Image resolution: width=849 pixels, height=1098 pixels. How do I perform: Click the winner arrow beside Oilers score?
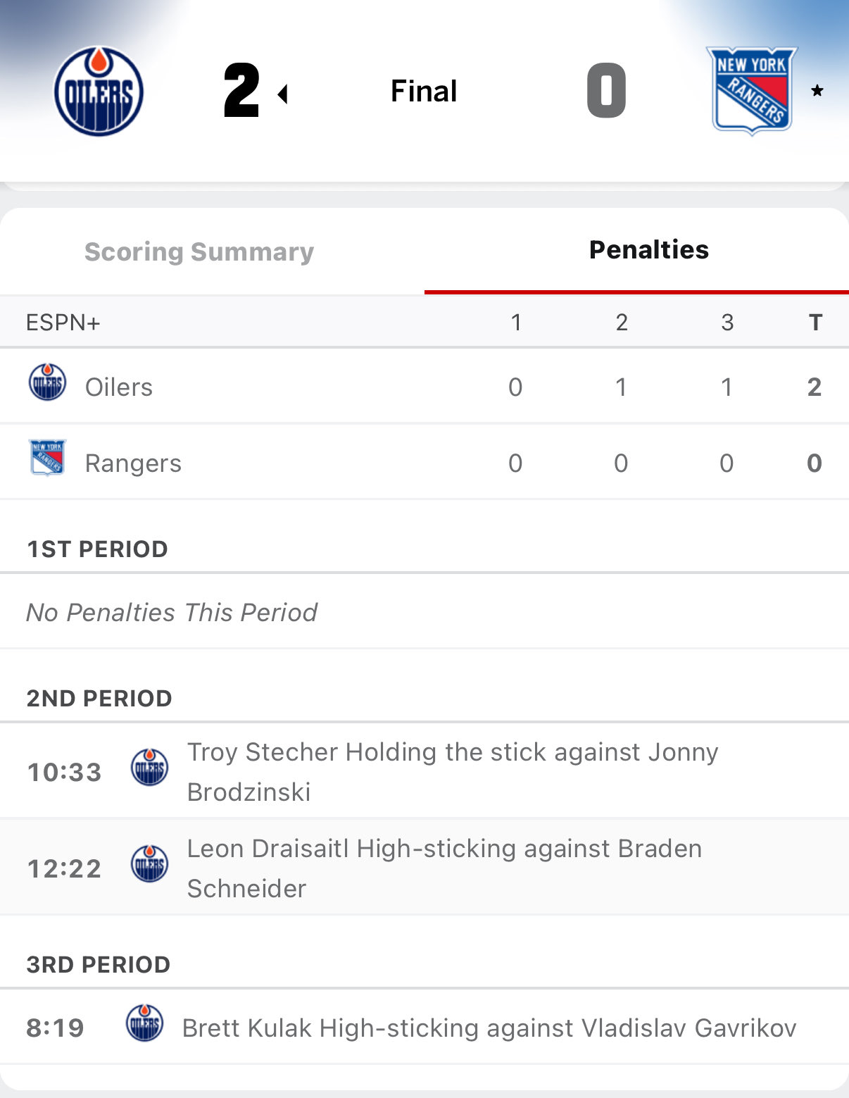[x=283, y=94]
